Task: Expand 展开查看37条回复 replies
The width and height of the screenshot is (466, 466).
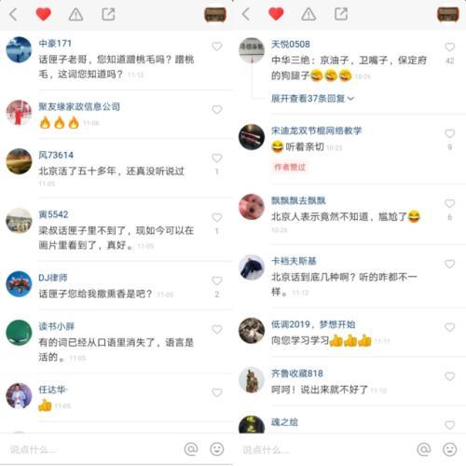Action: tap(312, 99)
